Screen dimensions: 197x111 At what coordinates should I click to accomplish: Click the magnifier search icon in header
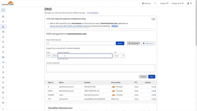coord(155,3)
